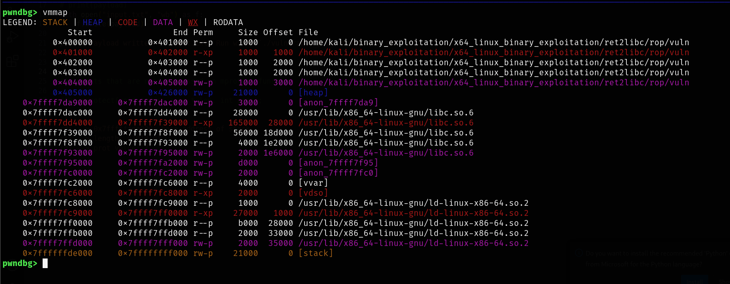Click the [anon_7ffff7da9] region name
Viewport: 730px width, 284px height.
[x=338, y=103]
